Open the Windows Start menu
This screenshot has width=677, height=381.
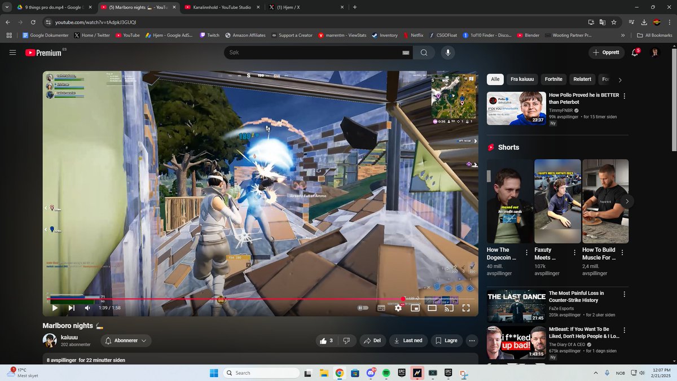pyautogui.click(x=214, y=373)
